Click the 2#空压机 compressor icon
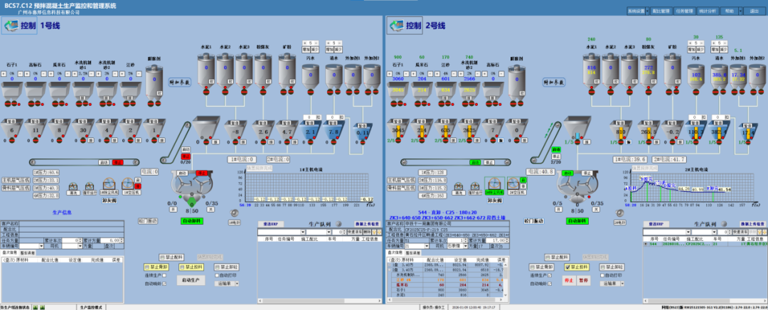This screenshot has width=768, height=310. click(513, 185)
